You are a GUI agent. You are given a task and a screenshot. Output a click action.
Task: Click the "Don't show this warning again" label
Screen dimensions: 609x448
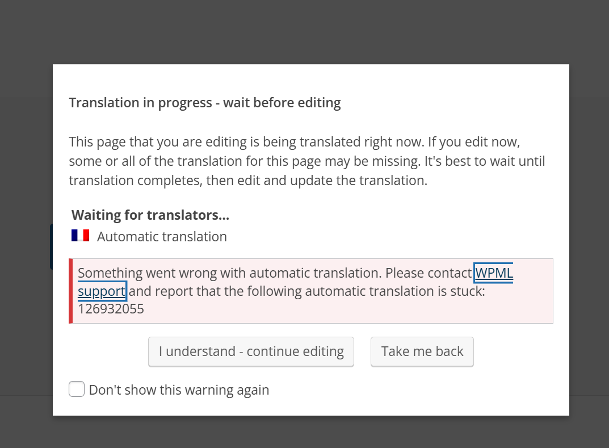[179, 390]
